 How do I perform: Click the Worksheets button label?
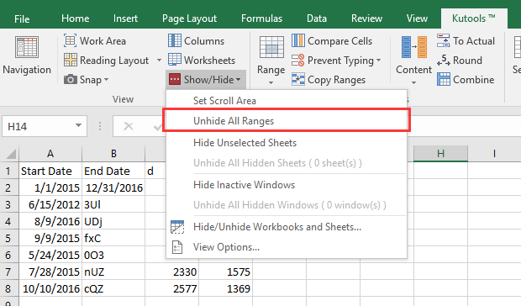[x=210, y=61]
